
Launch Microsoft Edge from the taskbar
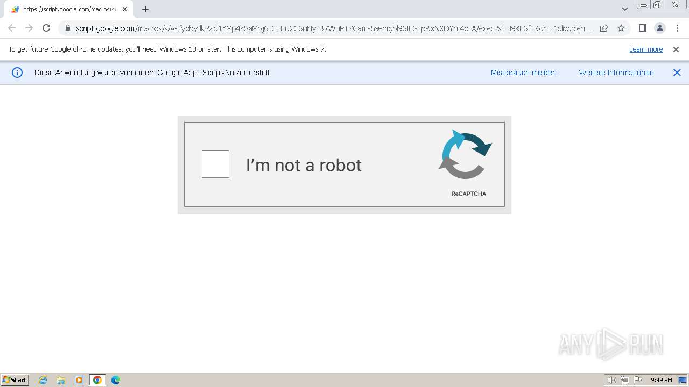(116, 380)
